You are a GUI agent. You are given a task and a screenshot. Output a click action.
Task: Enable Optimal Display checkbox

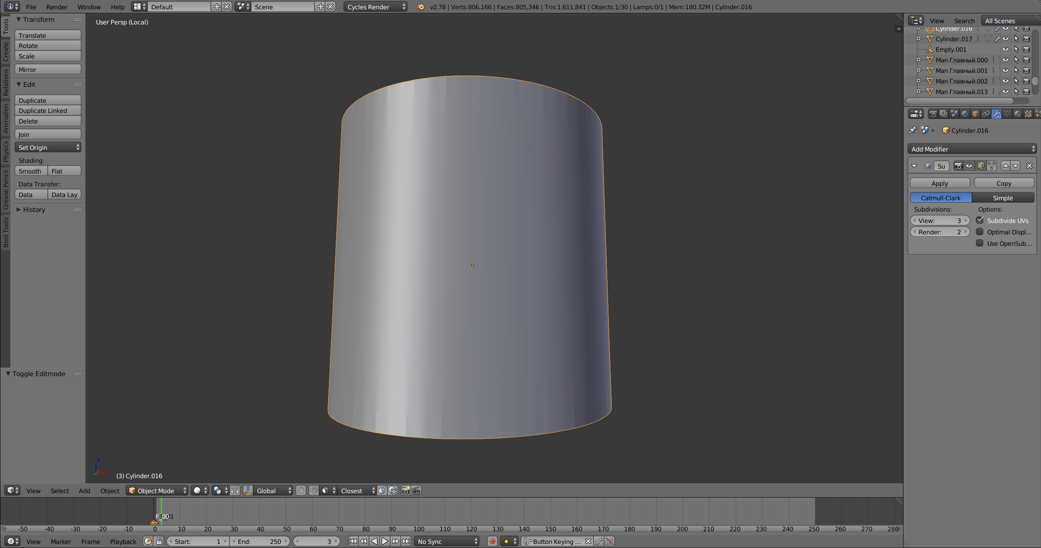(x=980, y=232)
